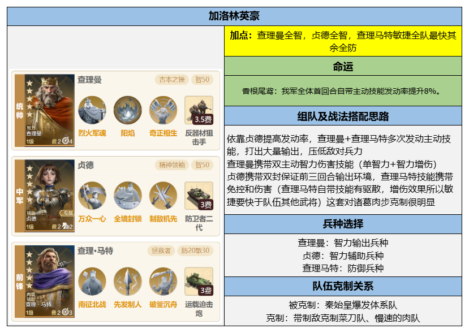469x333 pixels.
Task: Click the 反器材狙击手 unit icon
Action: pos(199,110)
